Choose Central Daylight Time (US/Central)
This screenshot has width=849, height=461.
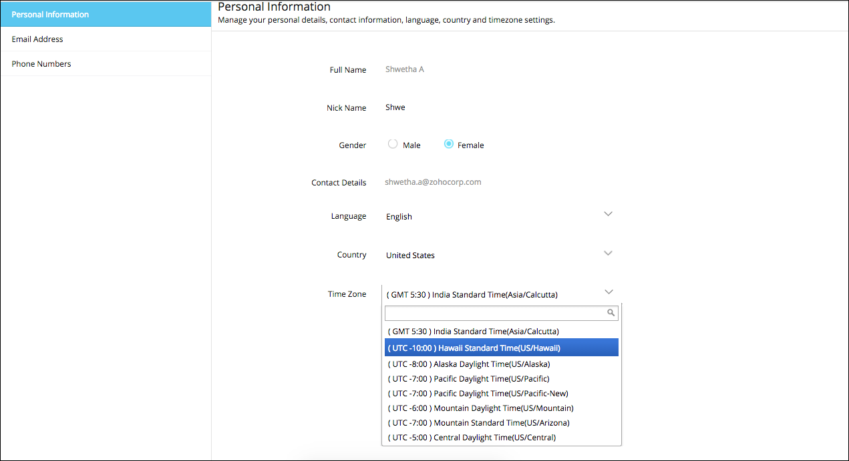pyautogui.click(x=472, y=438)
